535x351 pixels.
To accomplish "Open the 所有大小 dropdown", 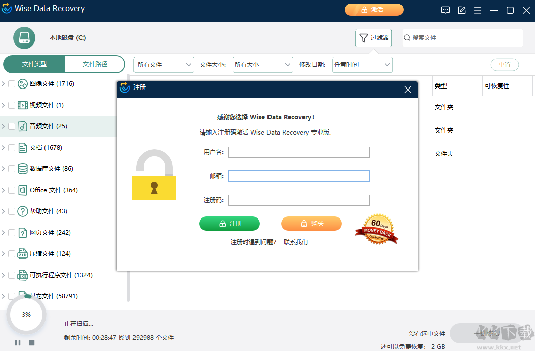I will [x=262, y=65].
